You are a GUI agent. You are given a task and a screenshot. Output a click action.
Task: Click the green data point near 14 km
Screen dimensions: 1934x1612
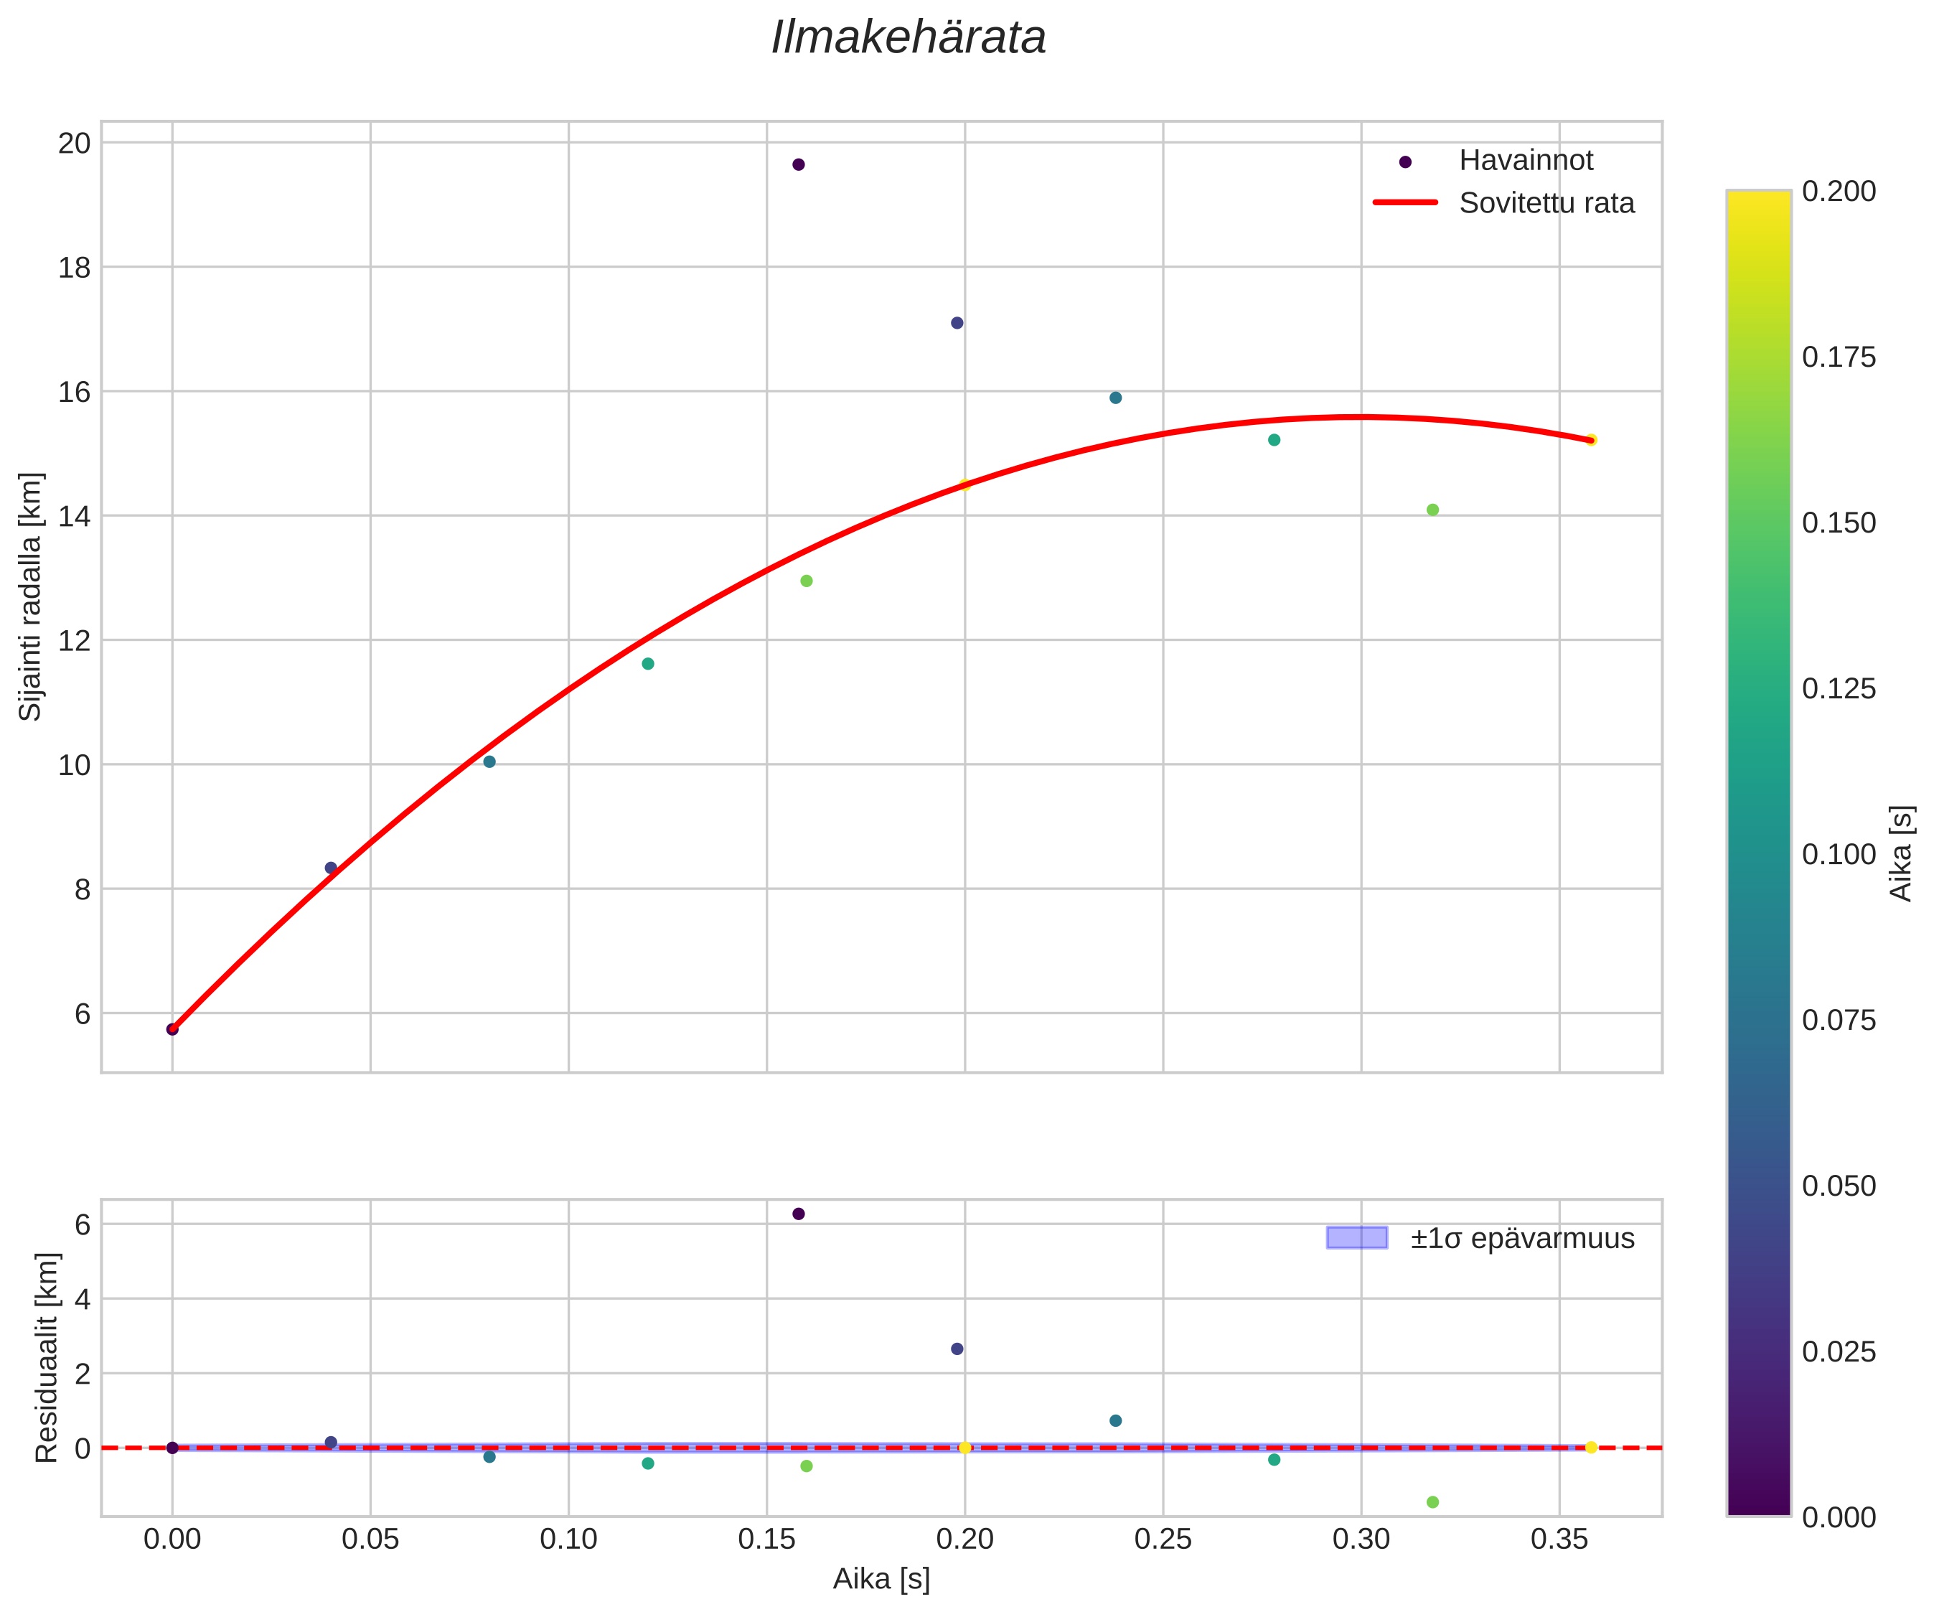click(x=1432, y=510)
